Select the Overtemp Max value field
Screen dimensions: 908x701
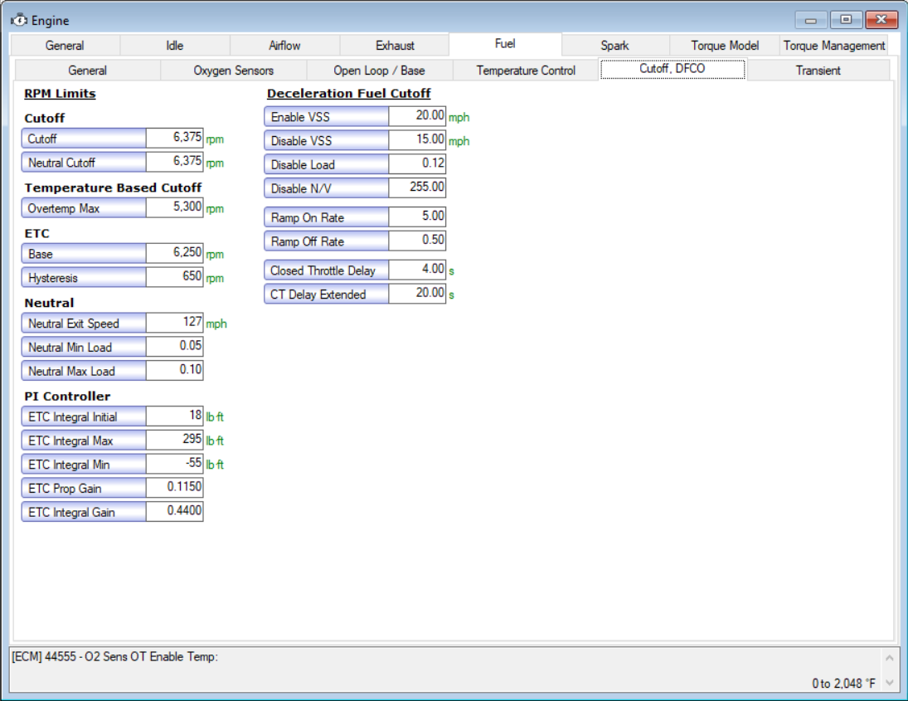[174, 208]
